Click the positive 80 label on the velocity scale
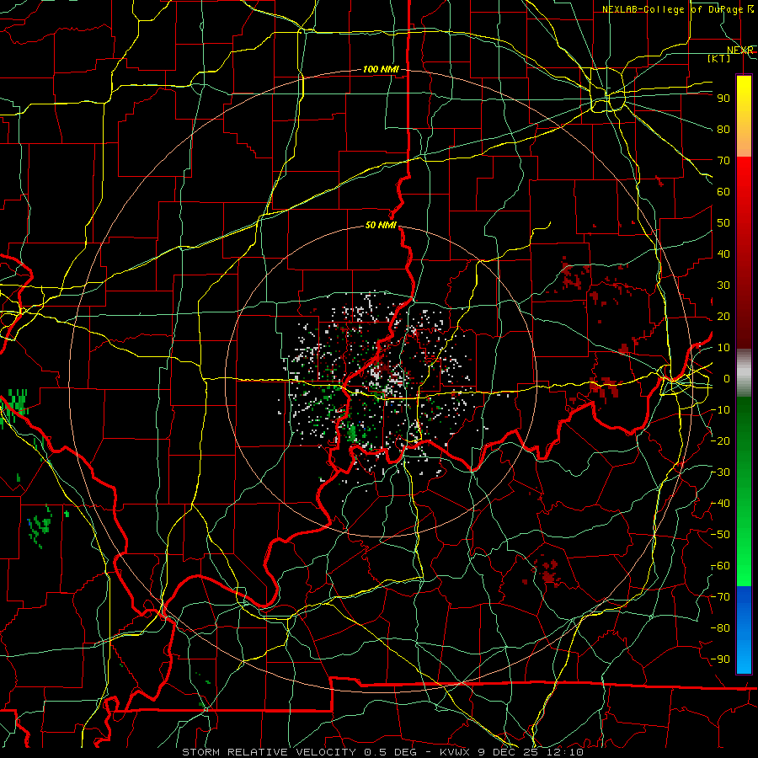The height and width of the screenshot is (758, 758). pyautogui.click(x=723, y=129)
